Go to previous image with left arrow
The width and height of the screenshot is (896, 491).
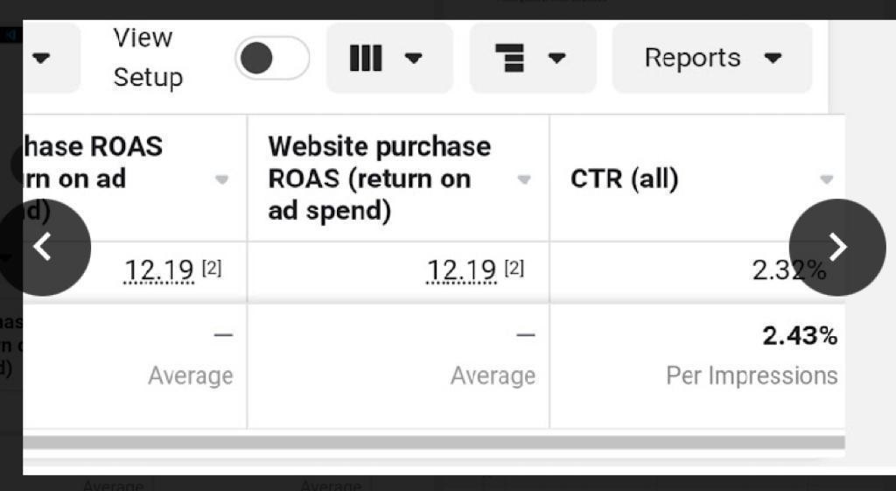coord(43,247)
